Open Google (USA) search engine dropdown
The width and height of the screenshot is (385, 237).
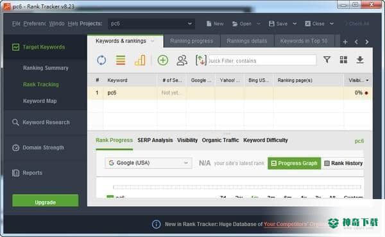pos(148,162)
